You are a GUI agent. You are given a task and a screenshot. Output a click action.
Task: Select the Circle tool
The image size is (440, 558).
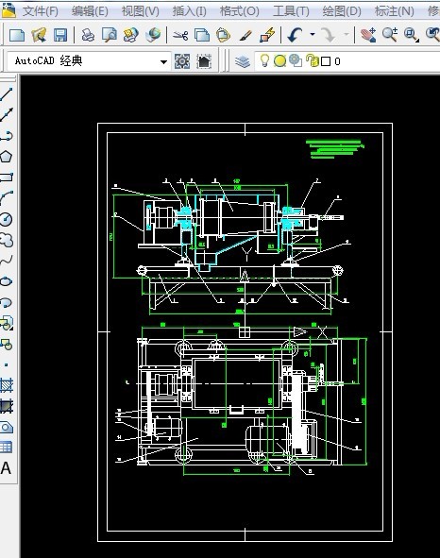tap(7, 219)
